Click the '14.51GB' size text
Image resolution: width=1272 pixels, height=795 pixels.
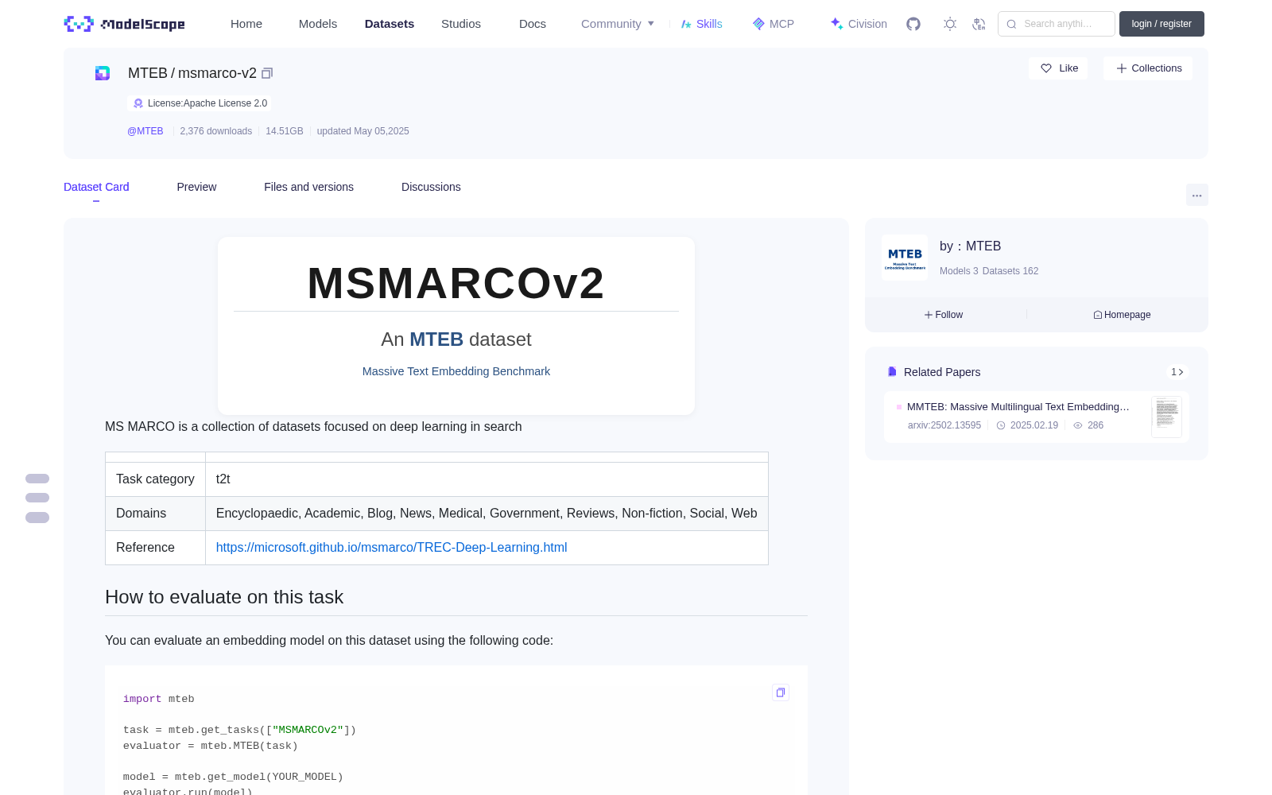[285, 131]
